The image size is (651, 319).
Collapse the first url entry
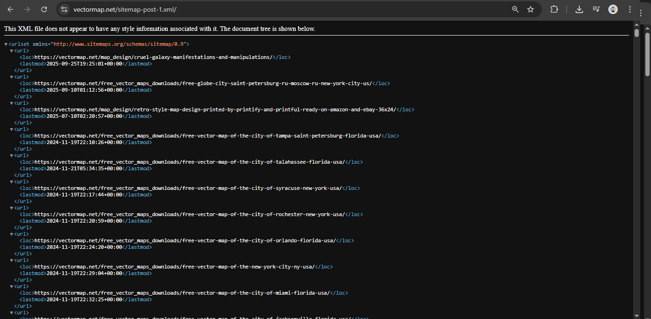tap(12, 50)
